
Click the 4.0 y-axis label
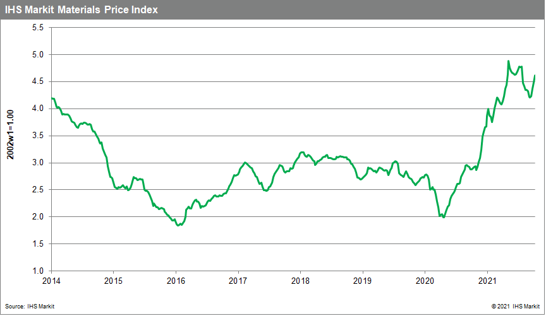[37, 108]
